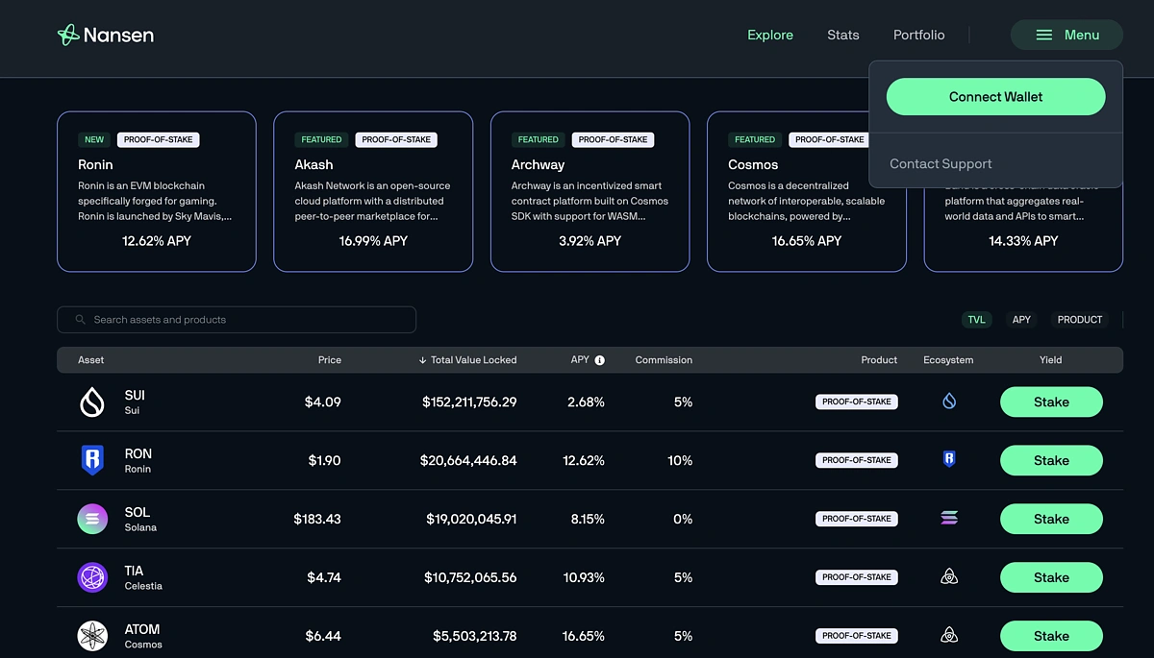Click the Nansen logo
Viewport: 1154px width, 658px height.
(106, 35)
